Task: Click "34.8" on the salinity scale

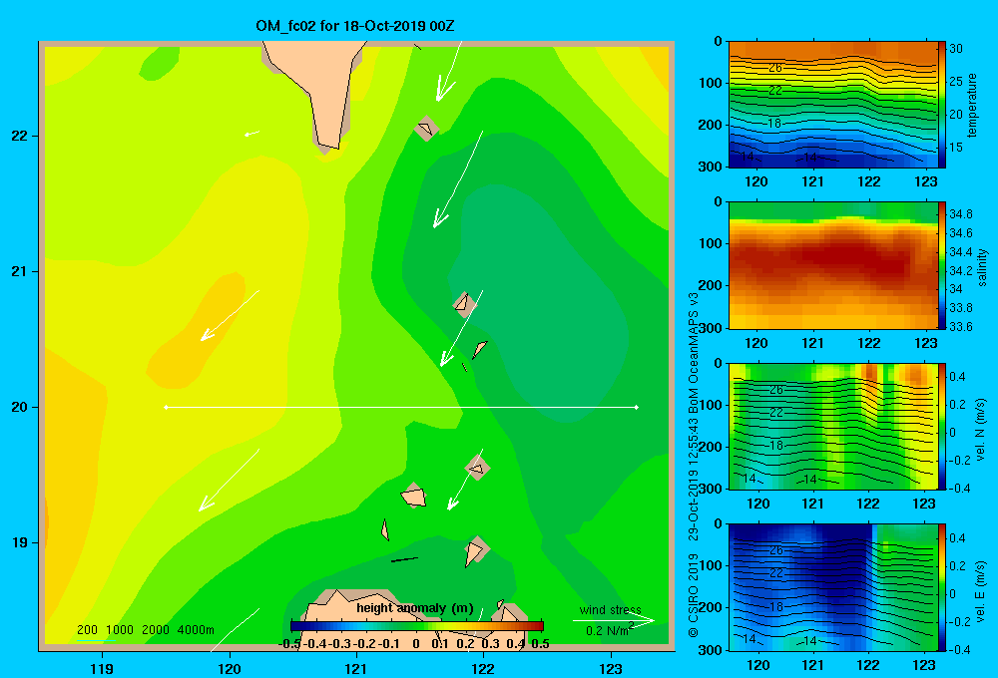Action: click(961, 214)
